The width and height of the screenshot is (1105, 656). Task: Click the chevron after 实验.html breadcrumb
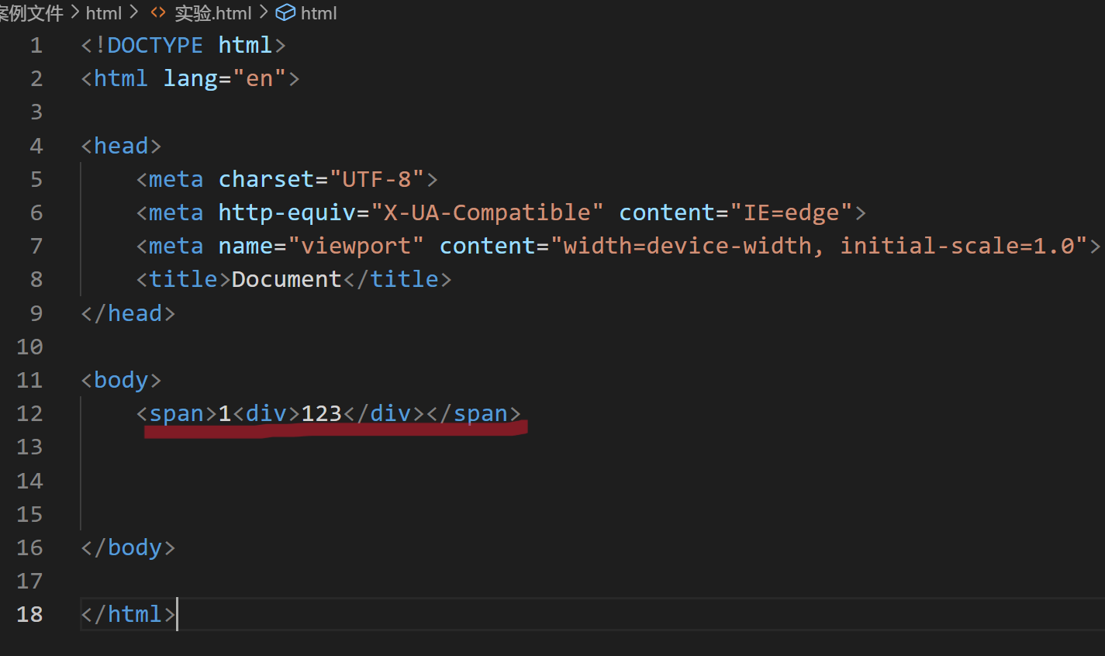(264, 13)
